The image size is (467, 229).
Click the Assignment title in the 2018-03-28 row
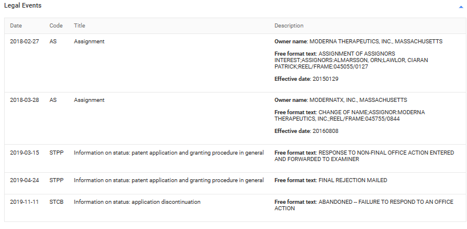click(89, 100)
